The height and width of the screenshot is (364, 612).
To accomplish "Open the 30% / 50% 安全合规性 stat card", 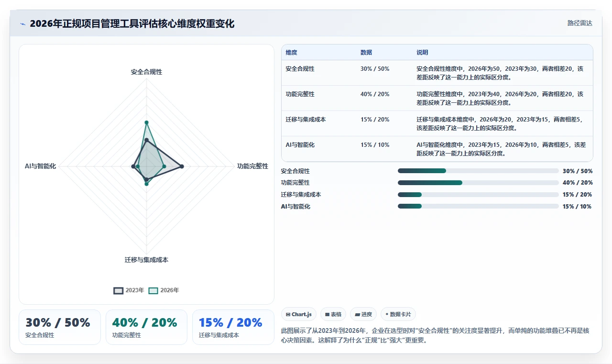I will (x=60, y=327).
